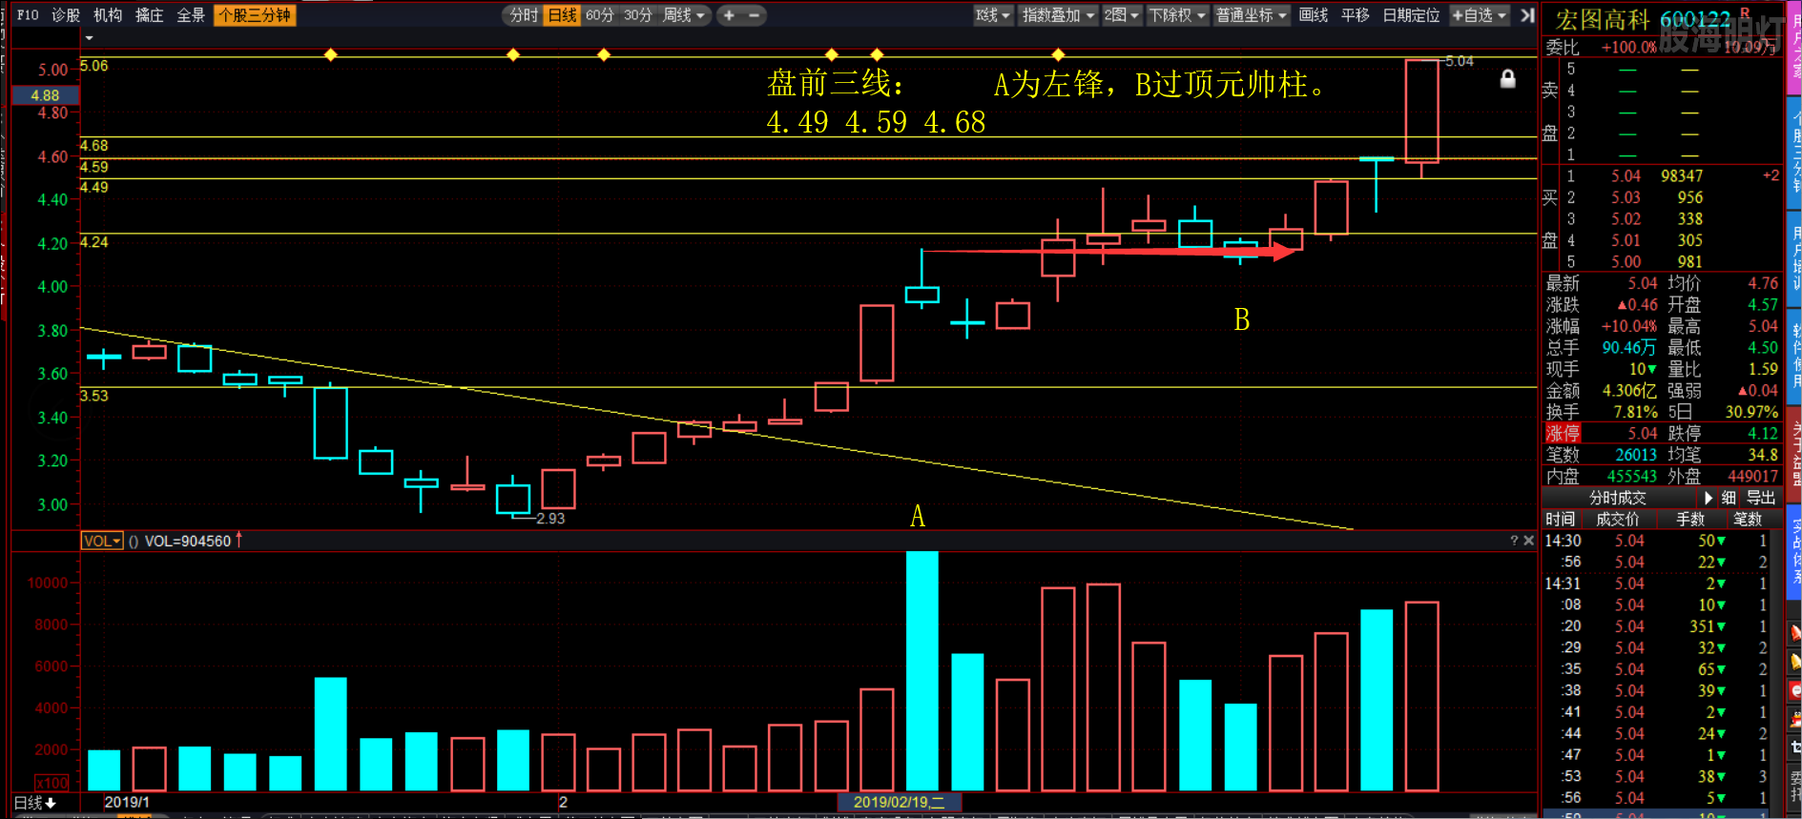Click the red up arrow next to VOL value
Image resolution: width=1802 pixels, height=819 pixels.
238,540
